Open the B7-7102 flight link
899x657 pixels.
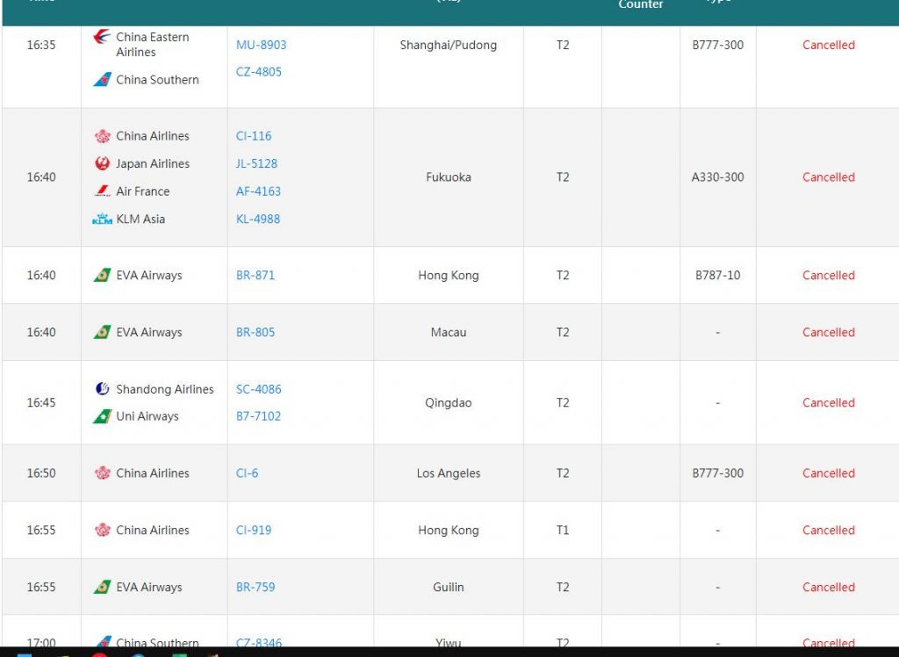[x=258, y=416]
